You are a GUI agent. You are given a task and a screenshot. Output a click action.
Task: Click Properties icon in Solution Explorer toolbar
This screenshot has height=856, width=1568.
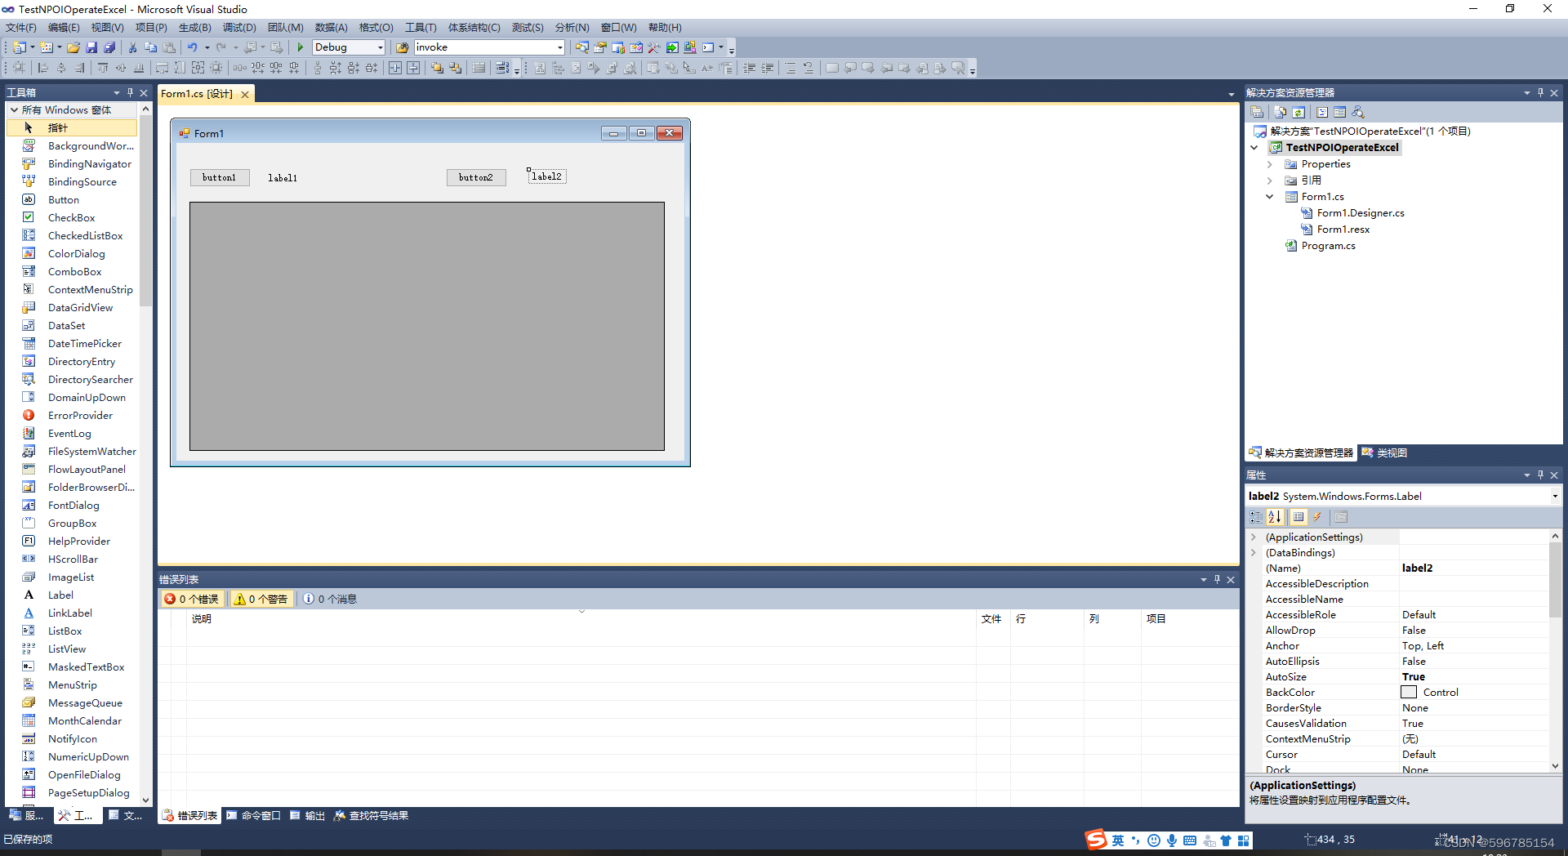point(1257,112)
